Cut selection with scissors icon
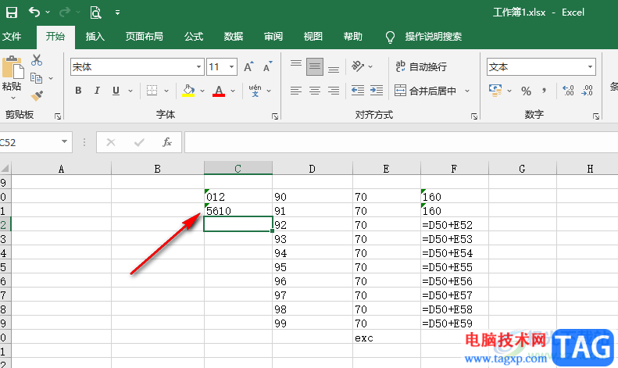This screenshot has height=368, width=618. (x=37, y=60)
